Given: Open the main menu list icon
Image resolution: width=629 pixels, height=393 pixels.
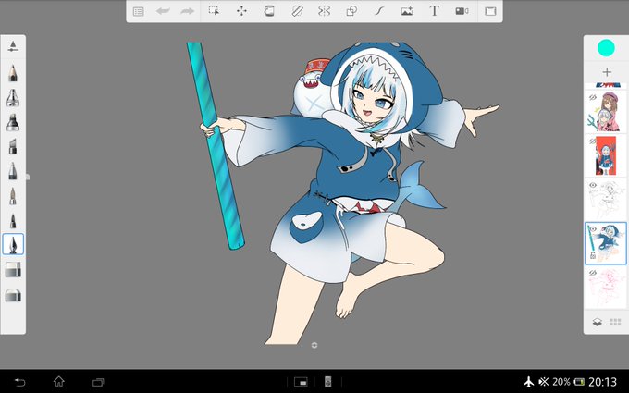Looking at the screenshot, I should (139, 11).
